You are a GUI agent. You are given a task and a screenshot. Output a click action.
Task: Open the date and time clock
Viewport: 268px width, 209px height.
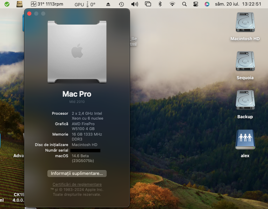coord(238,4)
